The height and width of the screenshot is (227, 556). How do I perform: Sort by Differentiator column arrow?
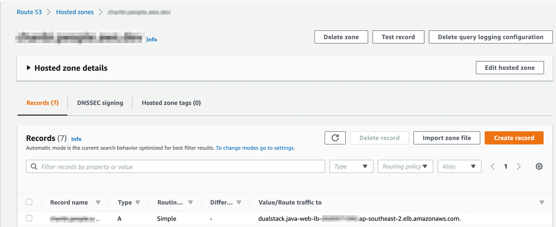(x=239, y=203)
